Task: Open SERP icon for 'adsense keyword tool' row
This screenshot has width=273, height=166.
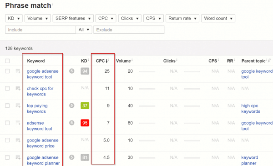Action: click(x=72, y=123)
